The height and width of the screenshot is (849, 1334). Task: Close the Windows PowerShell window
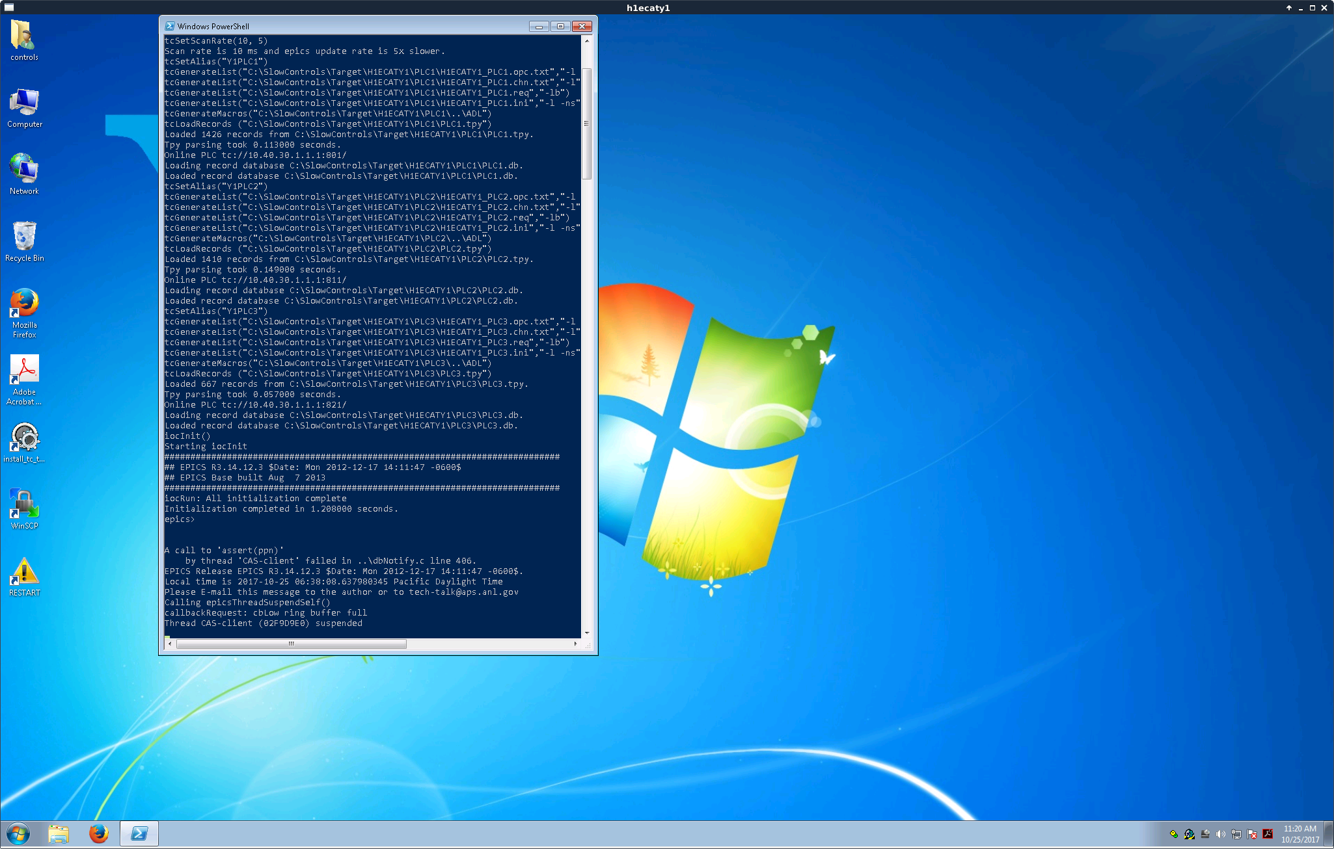click(x=582, y=26)
